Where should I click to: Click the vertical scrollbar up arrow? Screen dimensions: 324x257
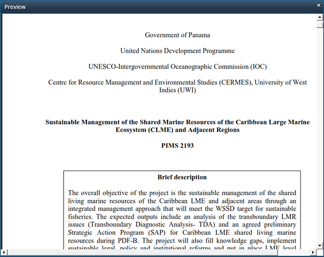pos(320,17)
